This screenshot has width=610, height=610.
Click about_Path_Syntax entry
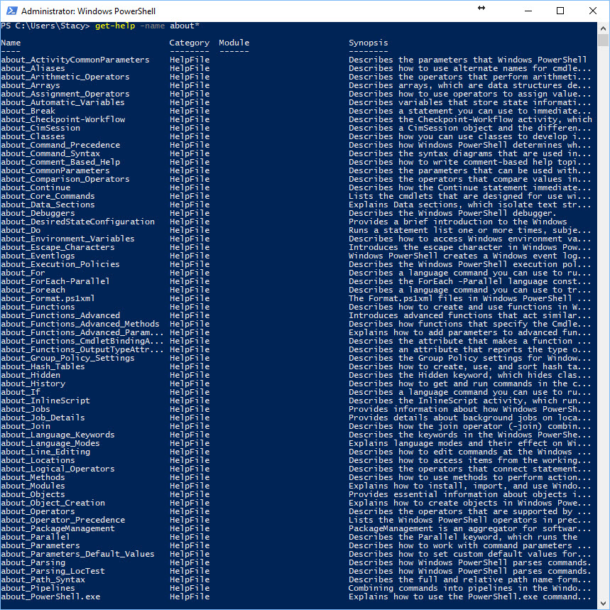click(x=43, y=580)
